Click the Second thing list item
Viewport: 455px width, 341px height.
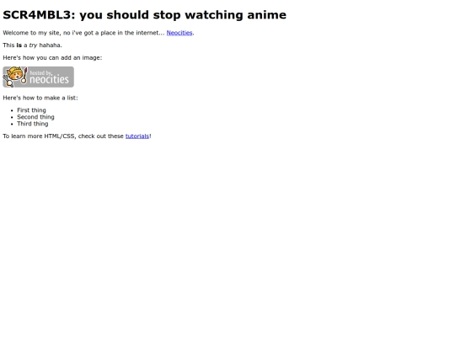point(35,117)
